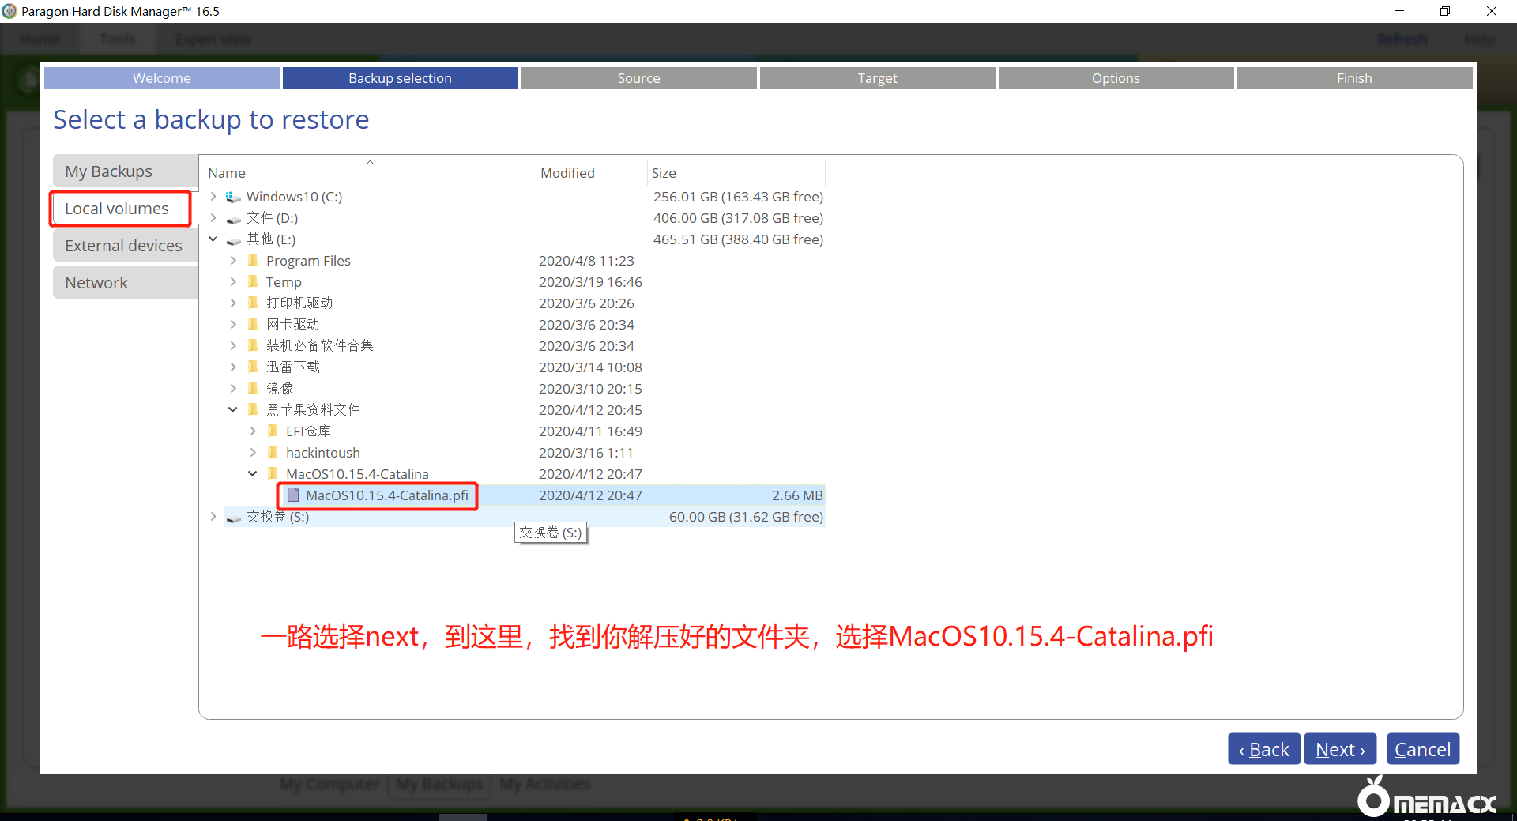
Task: Collapse the 黑苹果资料文件 folder node
Action: click(233, 409)
